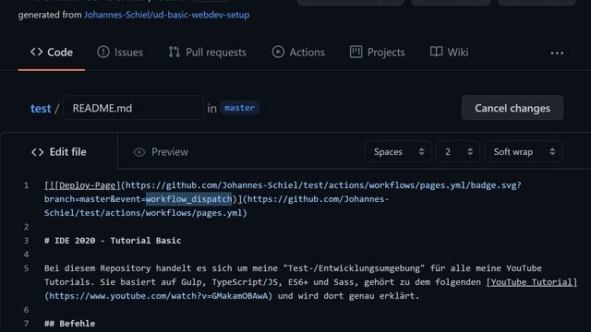
Task: Open the Soft wrap mode dropdown
Action: coord(524,151)
